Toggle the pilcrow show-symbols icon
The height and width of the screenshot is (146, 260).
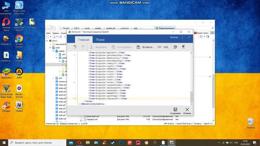[x=184, y=47]
